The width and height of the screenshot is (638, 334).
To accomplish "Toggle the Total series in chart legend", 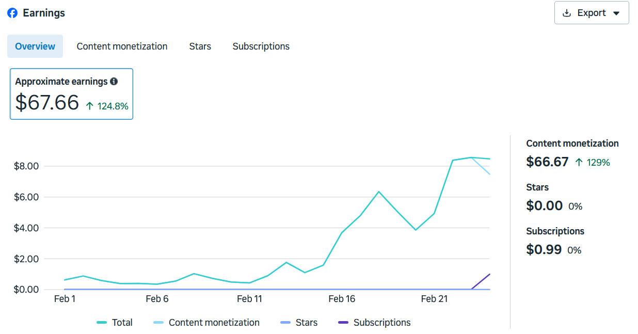I will pos(115,322).
